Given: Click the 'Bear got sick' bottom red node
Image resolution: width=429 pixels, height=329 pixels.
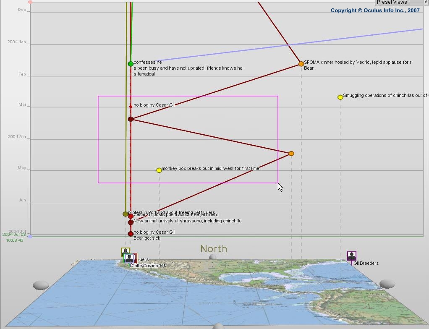Looking at the screenshot, I should [131, 234].
